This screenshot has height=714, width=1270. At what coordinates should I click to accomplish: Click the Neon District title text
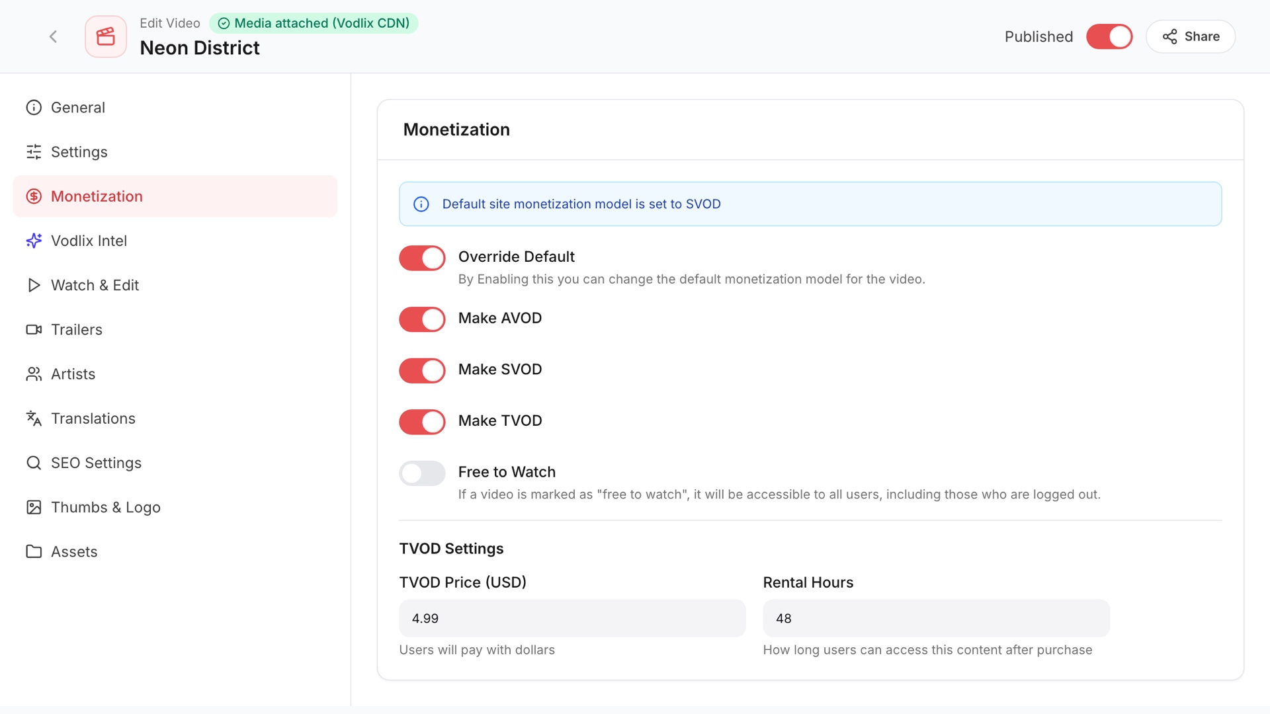point(200,48)
